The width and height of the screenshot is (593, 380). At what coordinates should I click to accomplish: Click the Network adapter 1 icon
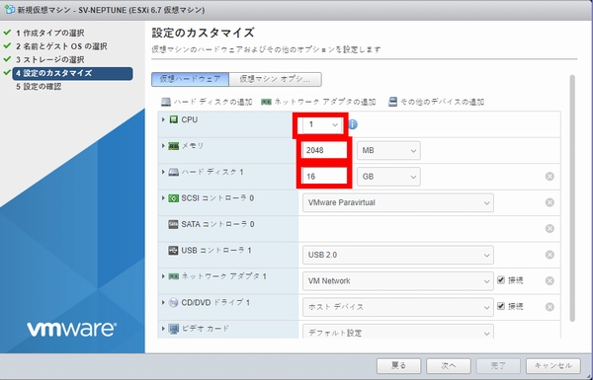(x=174, y=276)
